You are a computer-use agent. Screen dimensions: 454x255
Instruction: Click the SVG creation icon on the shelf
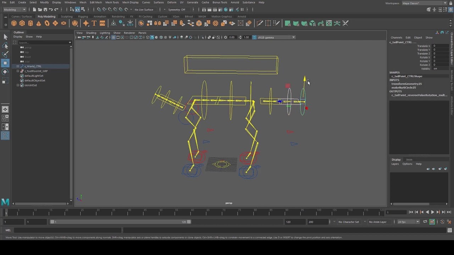click(102, 23)
